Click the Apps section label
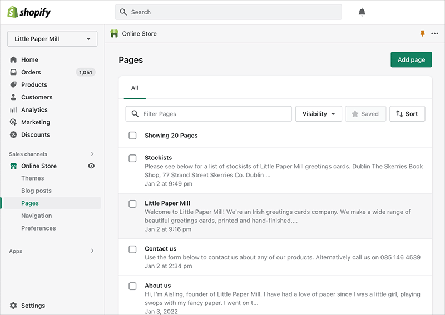Viewport: 445px width, 315px height. (16, 251)
